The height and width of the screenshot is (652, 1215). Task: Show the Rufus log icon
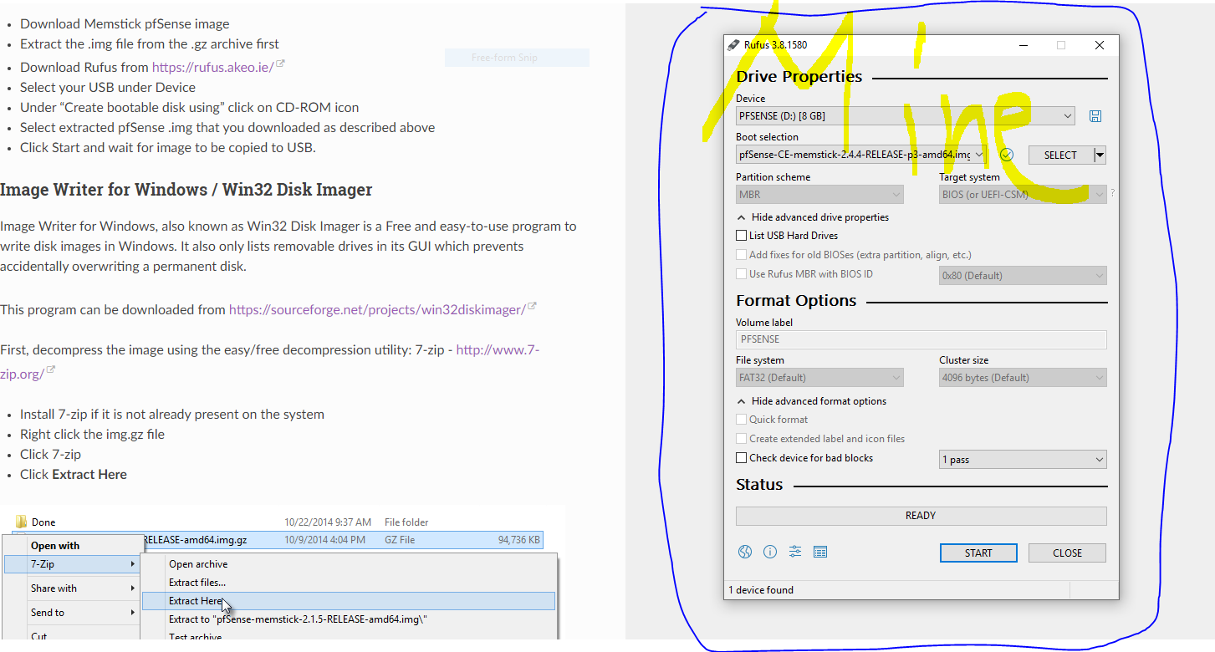point(820,552)
